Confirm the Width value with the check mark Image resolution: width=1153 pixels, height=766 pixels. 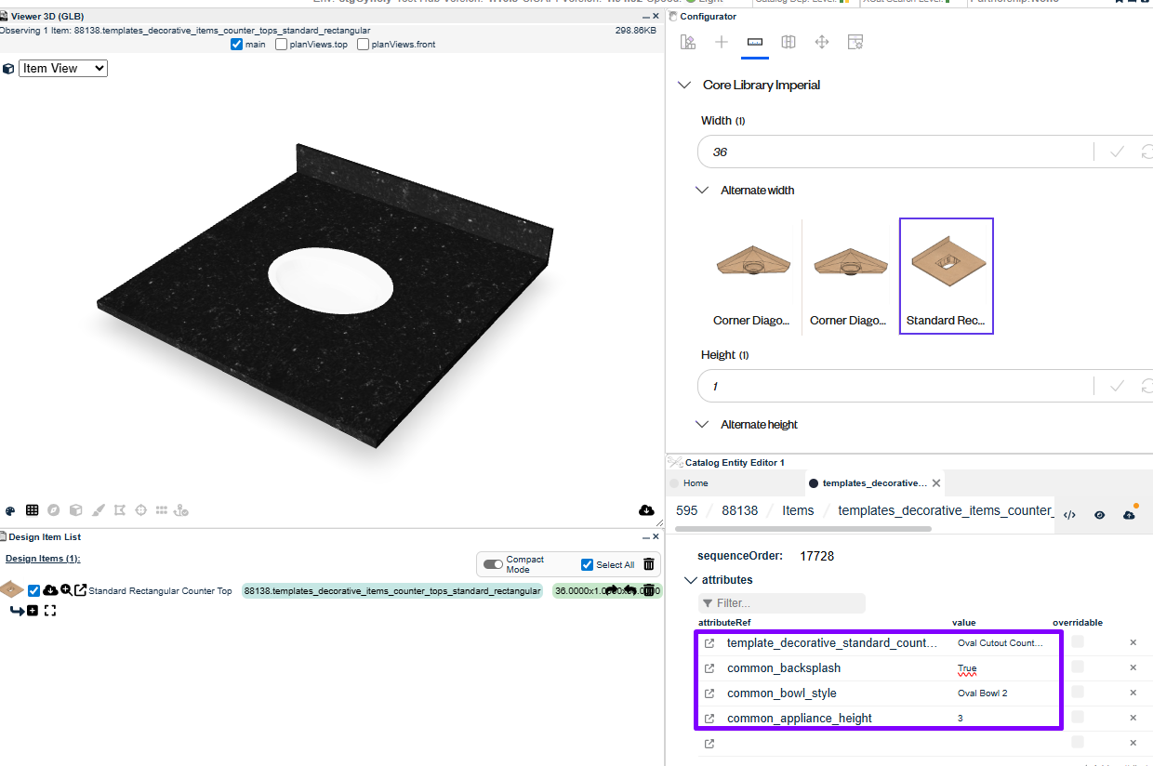[x=1117, y=152]
